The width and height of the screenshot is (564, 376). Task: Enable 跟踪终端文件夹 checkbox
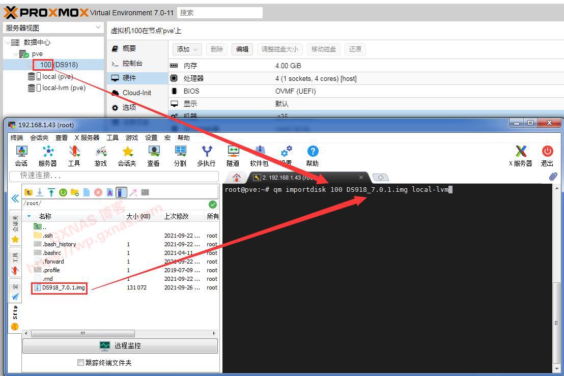pyautogui.click(x=80, y=362)
